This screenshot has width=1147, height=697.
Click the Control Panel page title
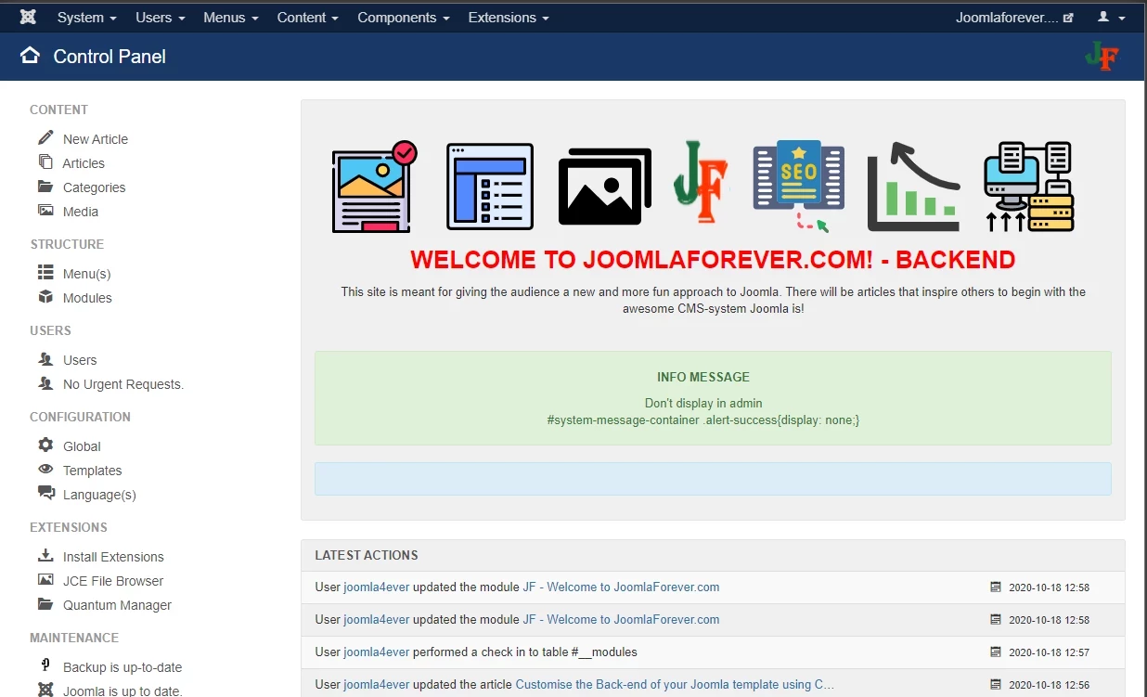(x=110, y=57)
